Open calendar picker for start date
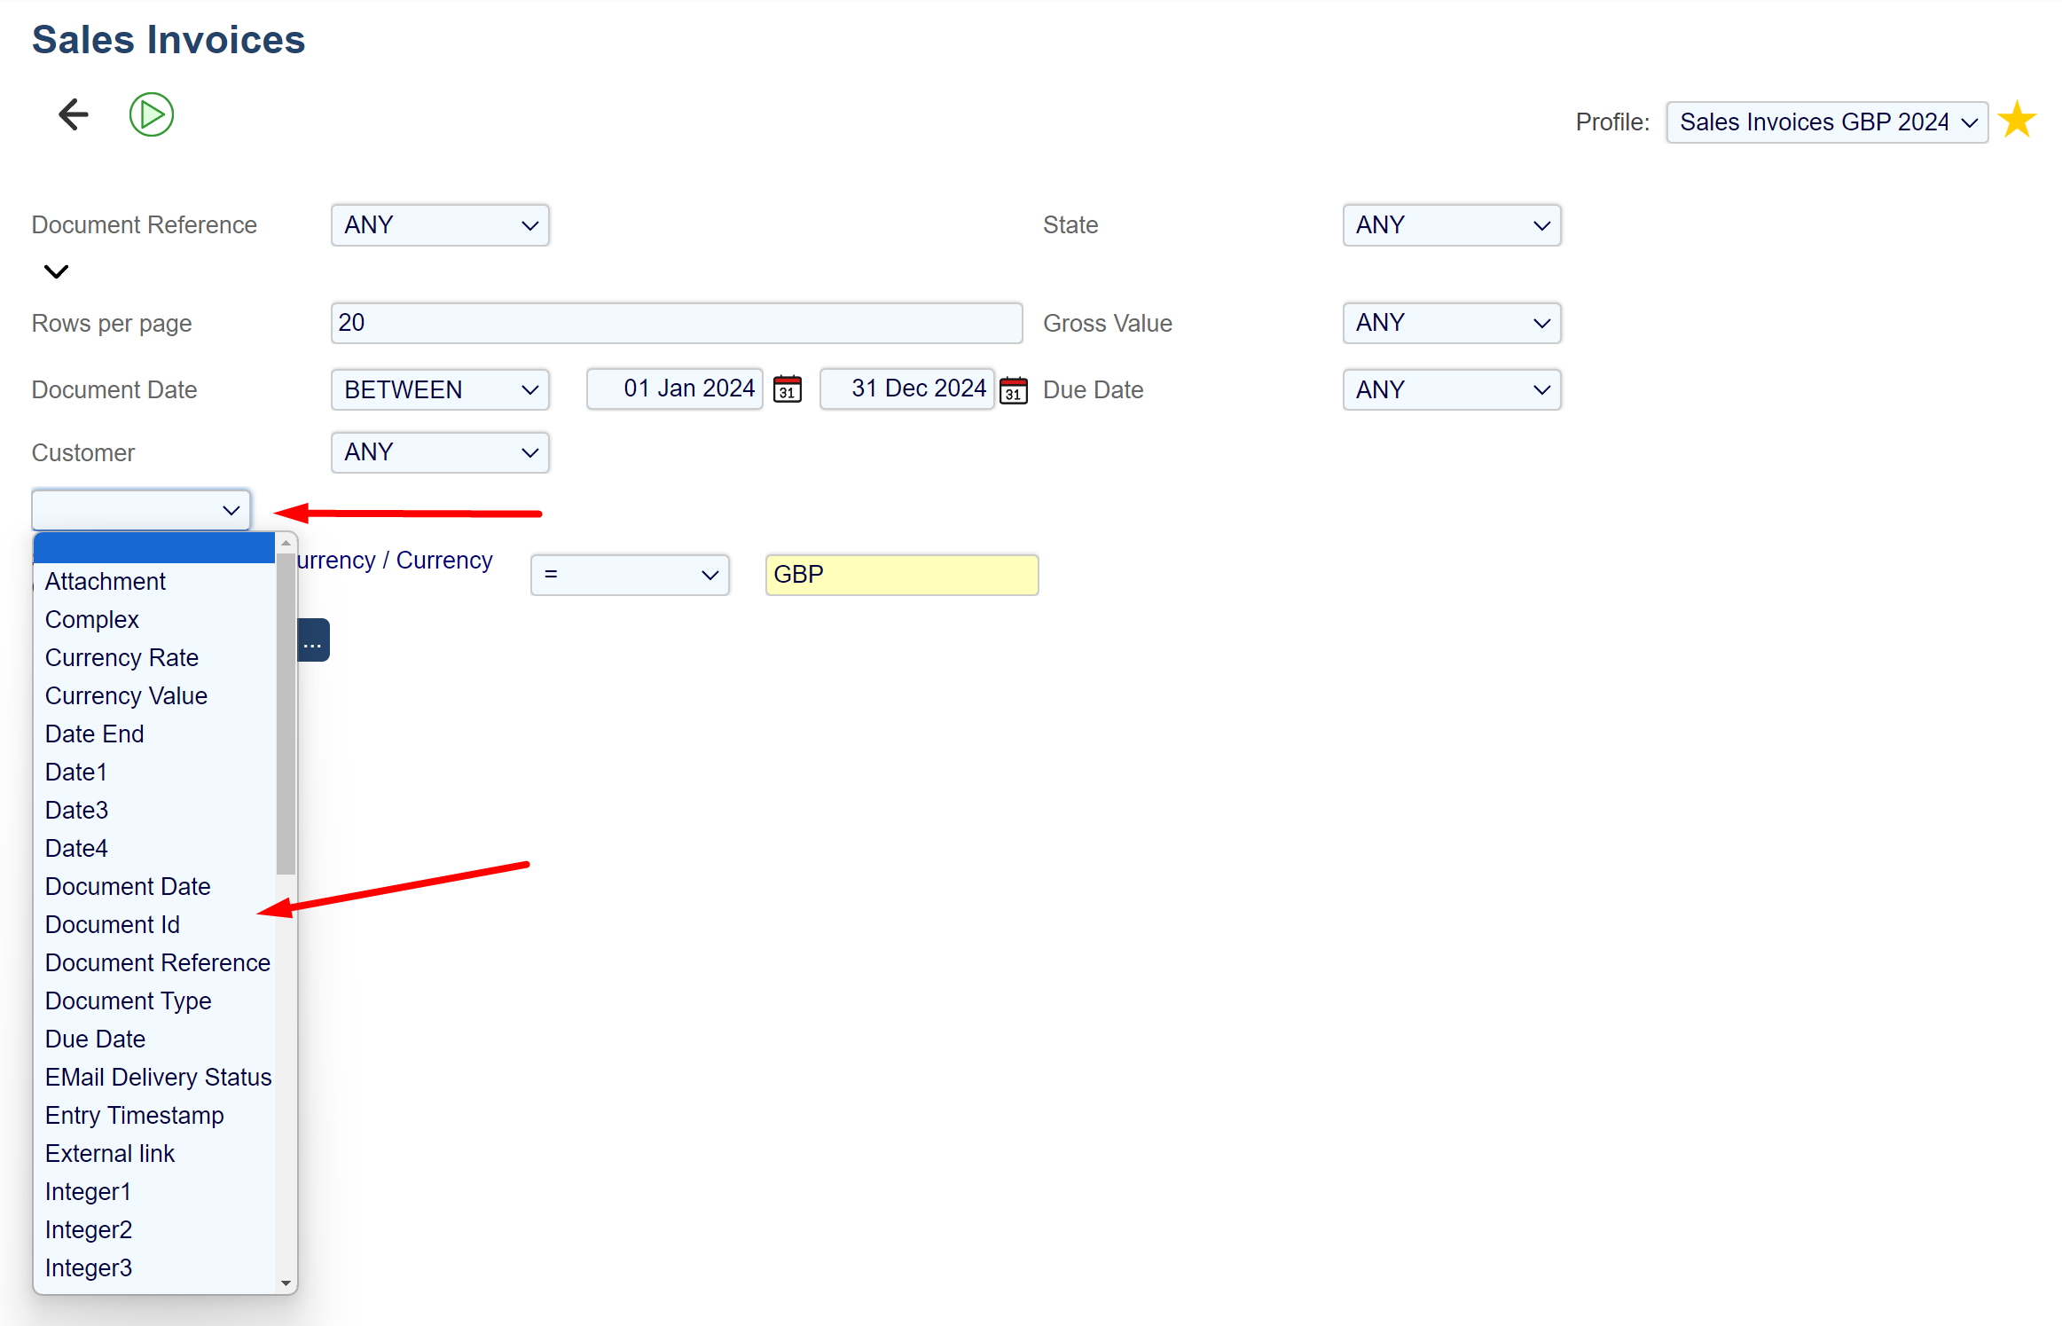Viewport: 2062px width, 1326px height. [787, 389]
